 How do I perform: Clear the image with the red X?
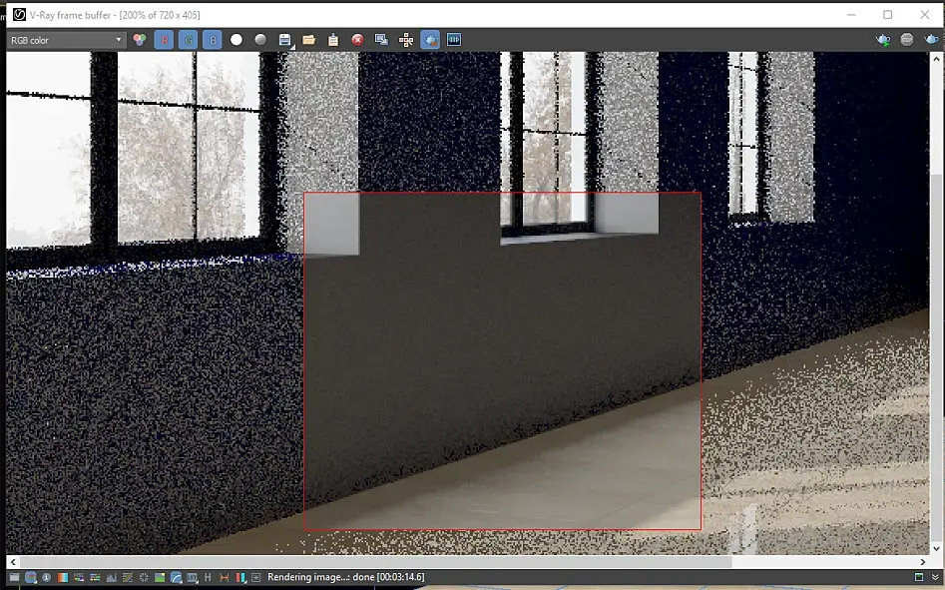(357, 40)
